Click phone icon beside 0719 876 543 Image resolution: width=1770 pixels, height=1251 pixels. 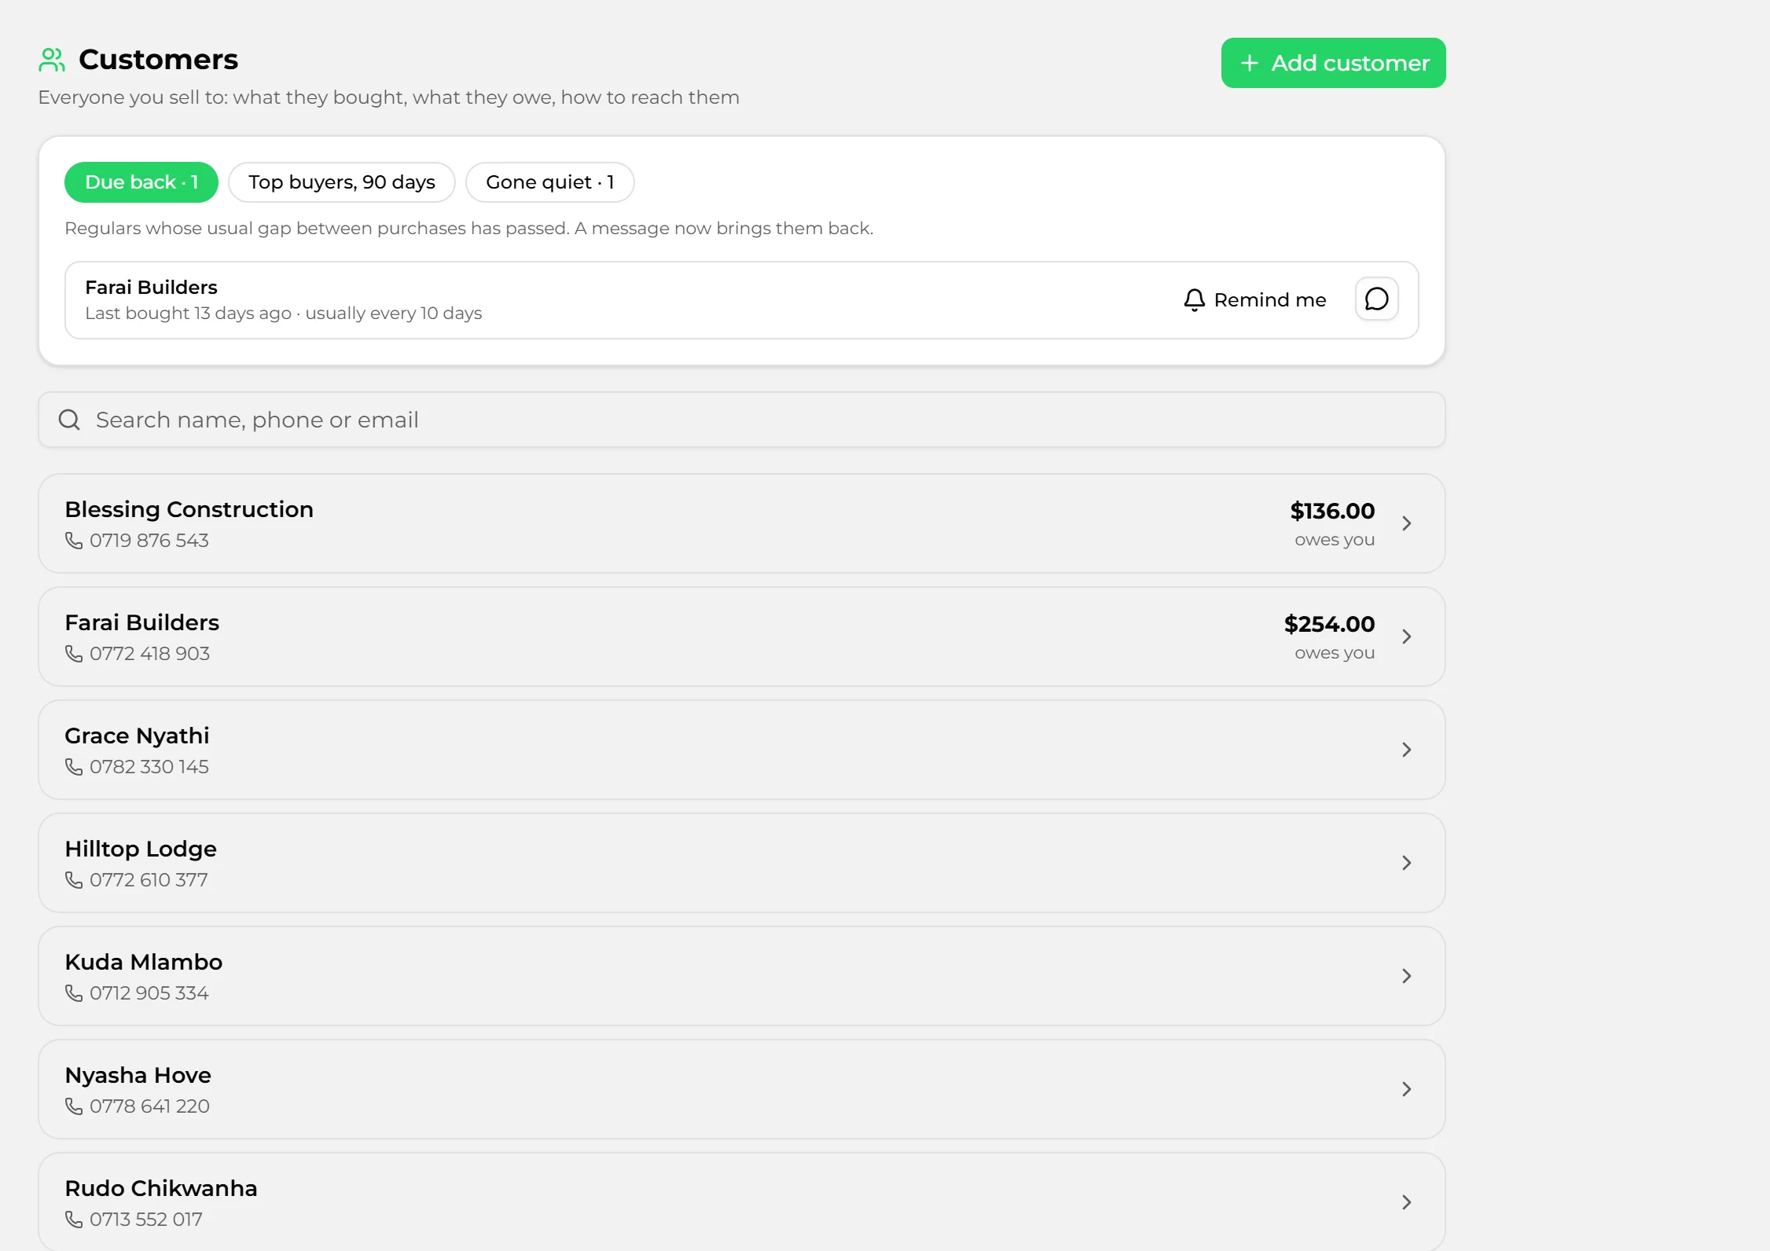click(x=74, y=541)
